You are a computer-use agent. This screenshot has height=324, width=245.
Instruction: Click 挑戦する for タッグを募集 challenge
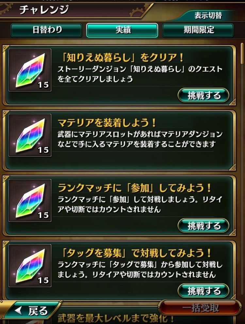coord(204,291)
